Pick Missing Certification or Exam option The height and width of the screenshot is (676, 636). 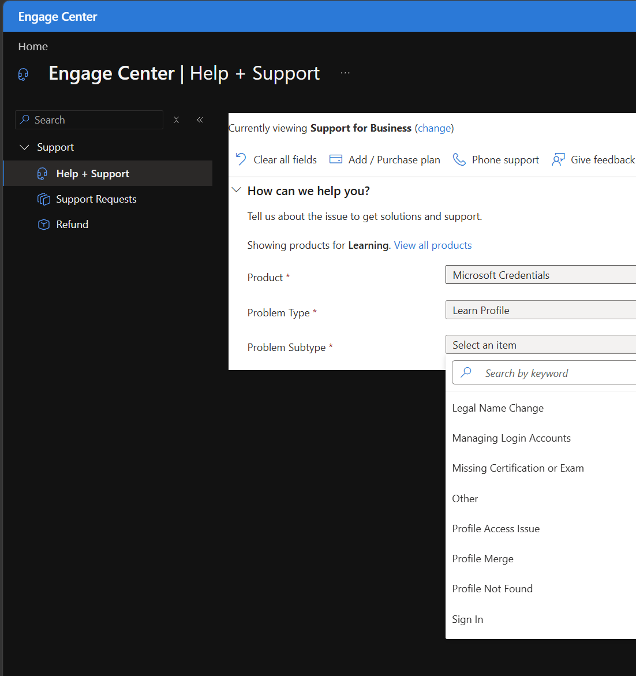tap(541, 468)
